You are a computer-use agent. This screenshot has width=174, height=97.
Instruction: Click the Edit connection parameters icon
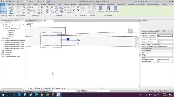[101, 10]
